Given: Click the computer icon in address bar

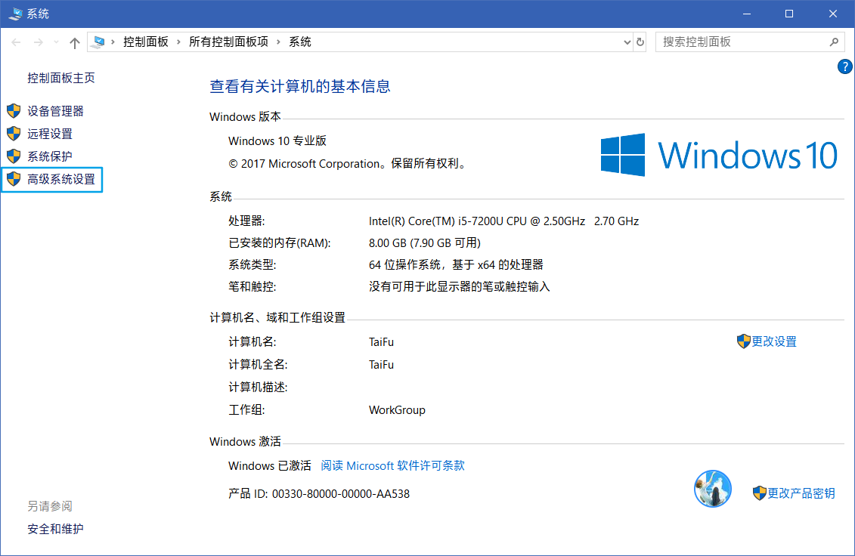Looking at the screenshot, I should click(x=99, y=42).
